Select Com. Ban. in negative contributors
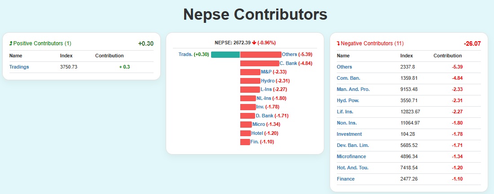The width and height of the screenshot is (494, 194). click(348, 78)
